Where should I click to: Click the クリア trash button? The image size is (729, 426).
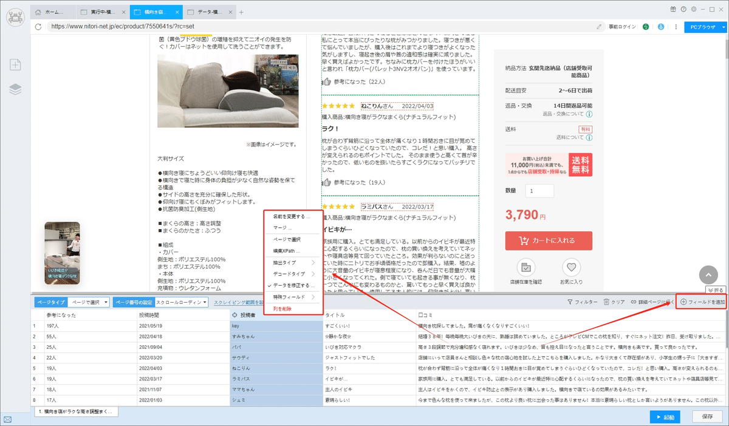pyautogui.click(x=614, y=301)
